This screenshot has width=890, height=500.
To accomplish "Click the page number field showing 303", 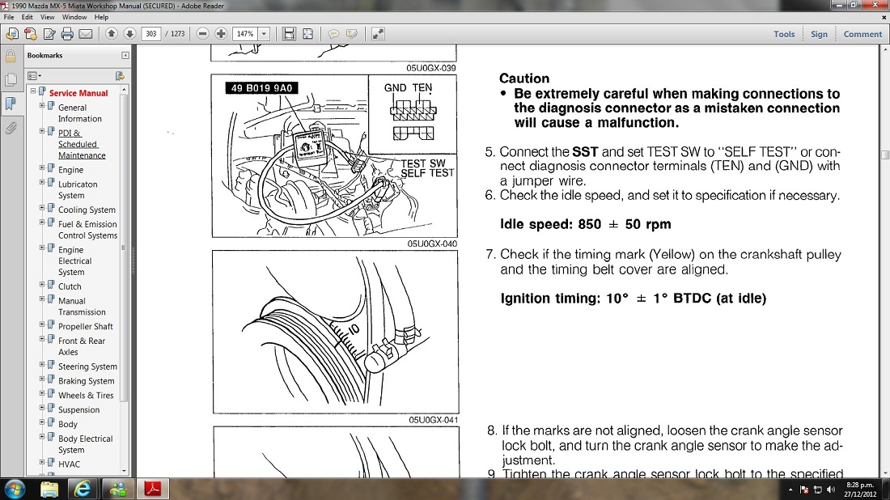I will pos(151,33).
